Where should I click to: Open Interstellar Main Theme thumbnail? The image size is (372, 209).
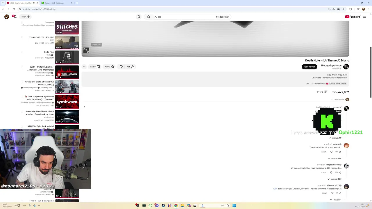[67, 117]
